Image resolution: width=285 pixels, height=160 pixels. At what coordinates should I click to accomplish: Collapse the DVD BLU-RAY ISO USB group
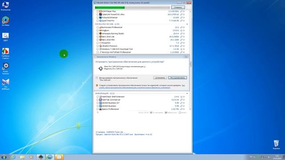pos(187,24)
